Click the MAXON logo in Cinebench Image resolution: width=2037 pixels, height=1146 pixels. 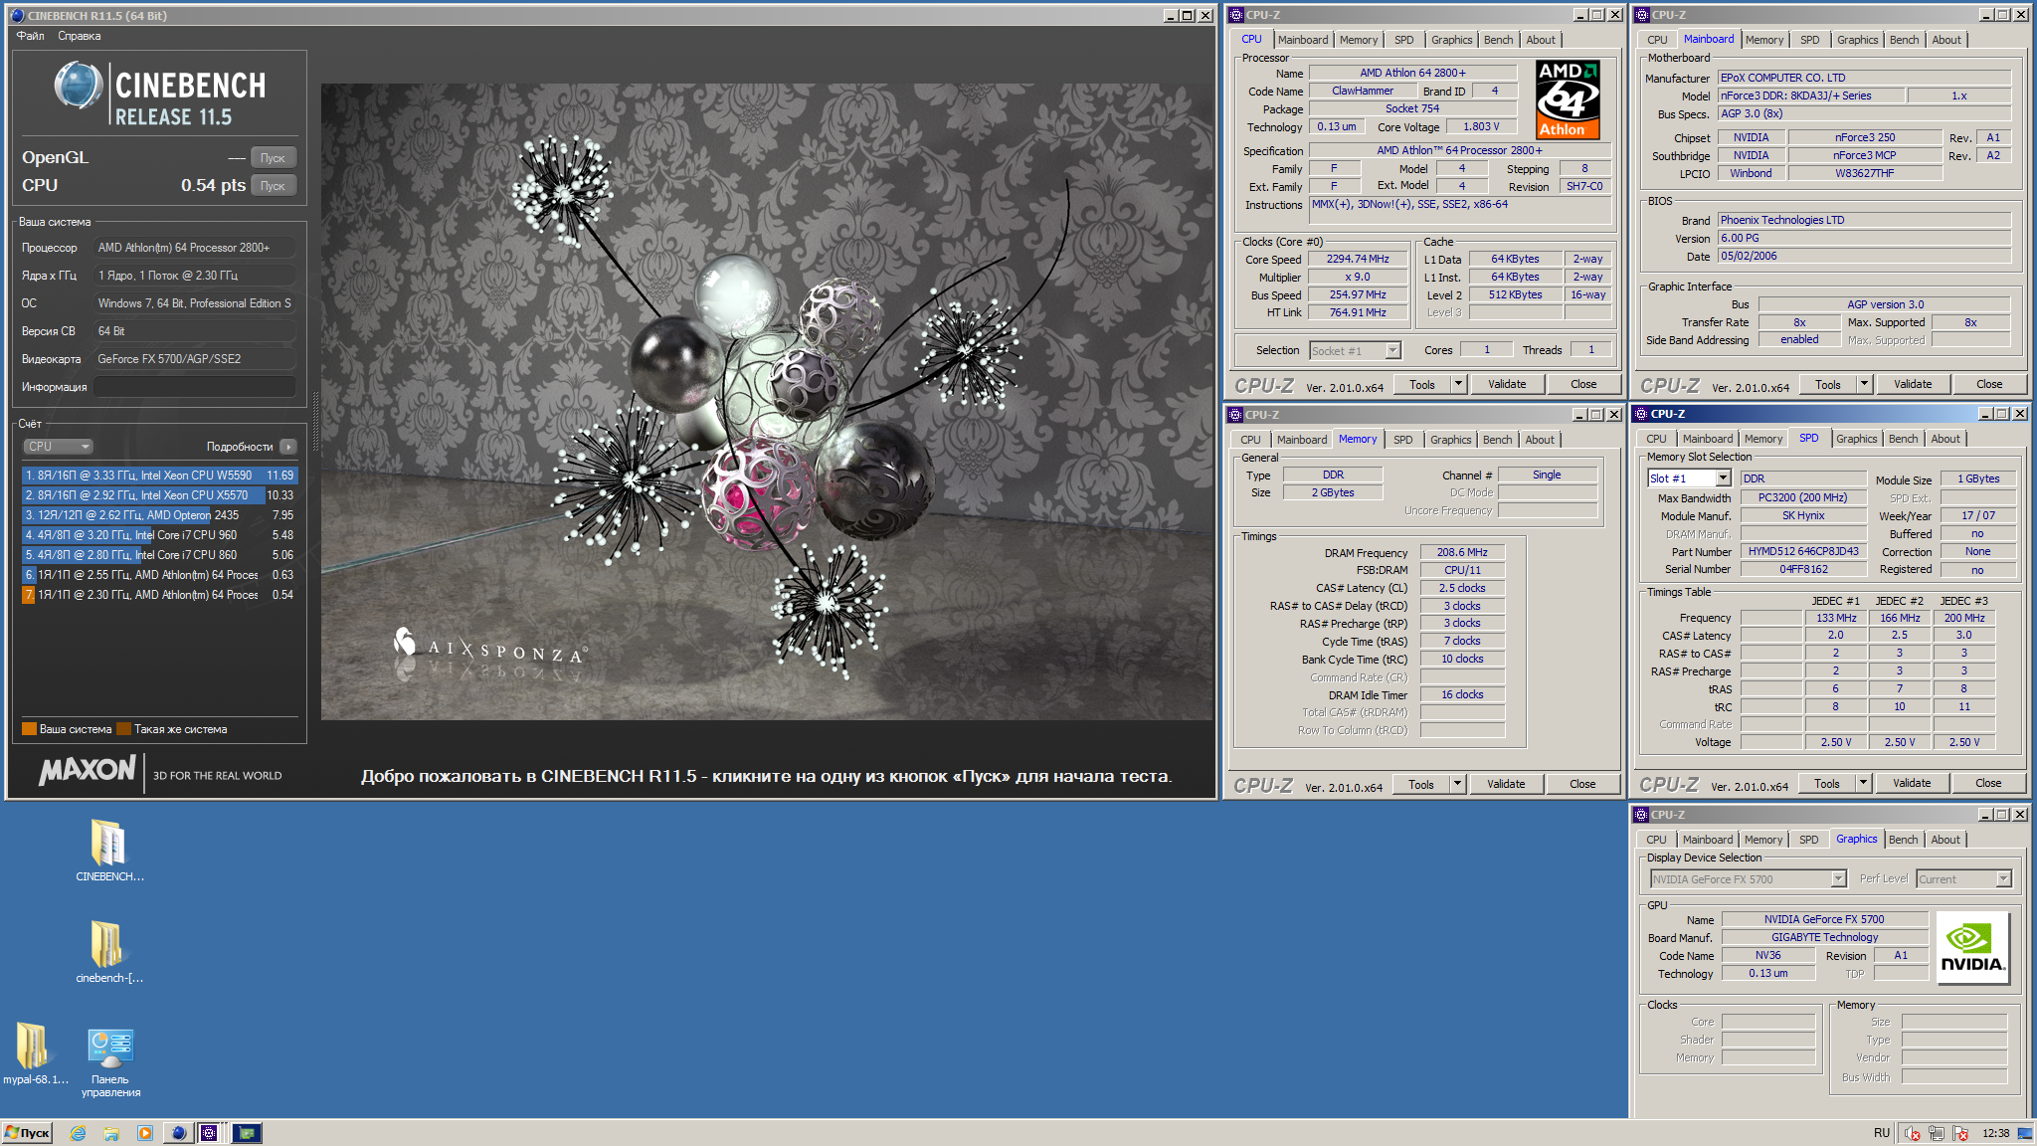point(87,770)
